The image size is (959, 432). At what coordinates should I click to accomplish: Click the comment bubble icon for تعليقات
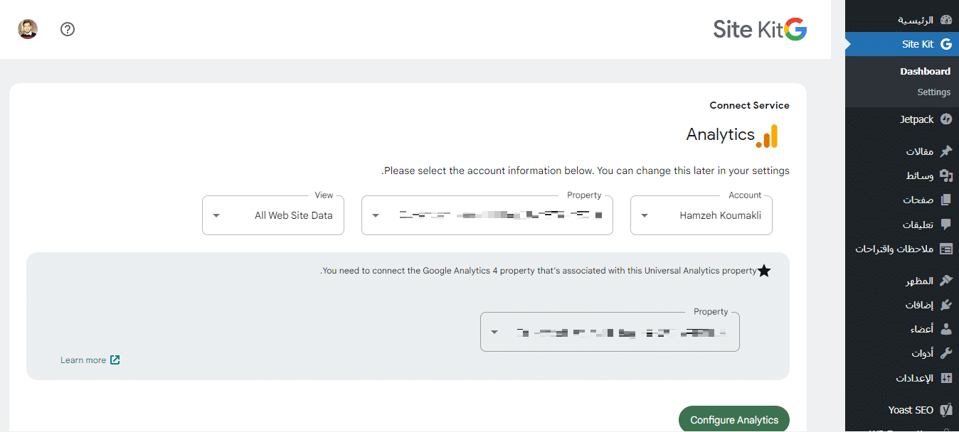[945, 225]
